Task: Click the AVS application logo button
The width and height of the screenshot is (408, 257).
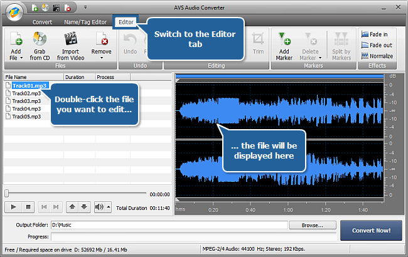Action: coord(14,12)
